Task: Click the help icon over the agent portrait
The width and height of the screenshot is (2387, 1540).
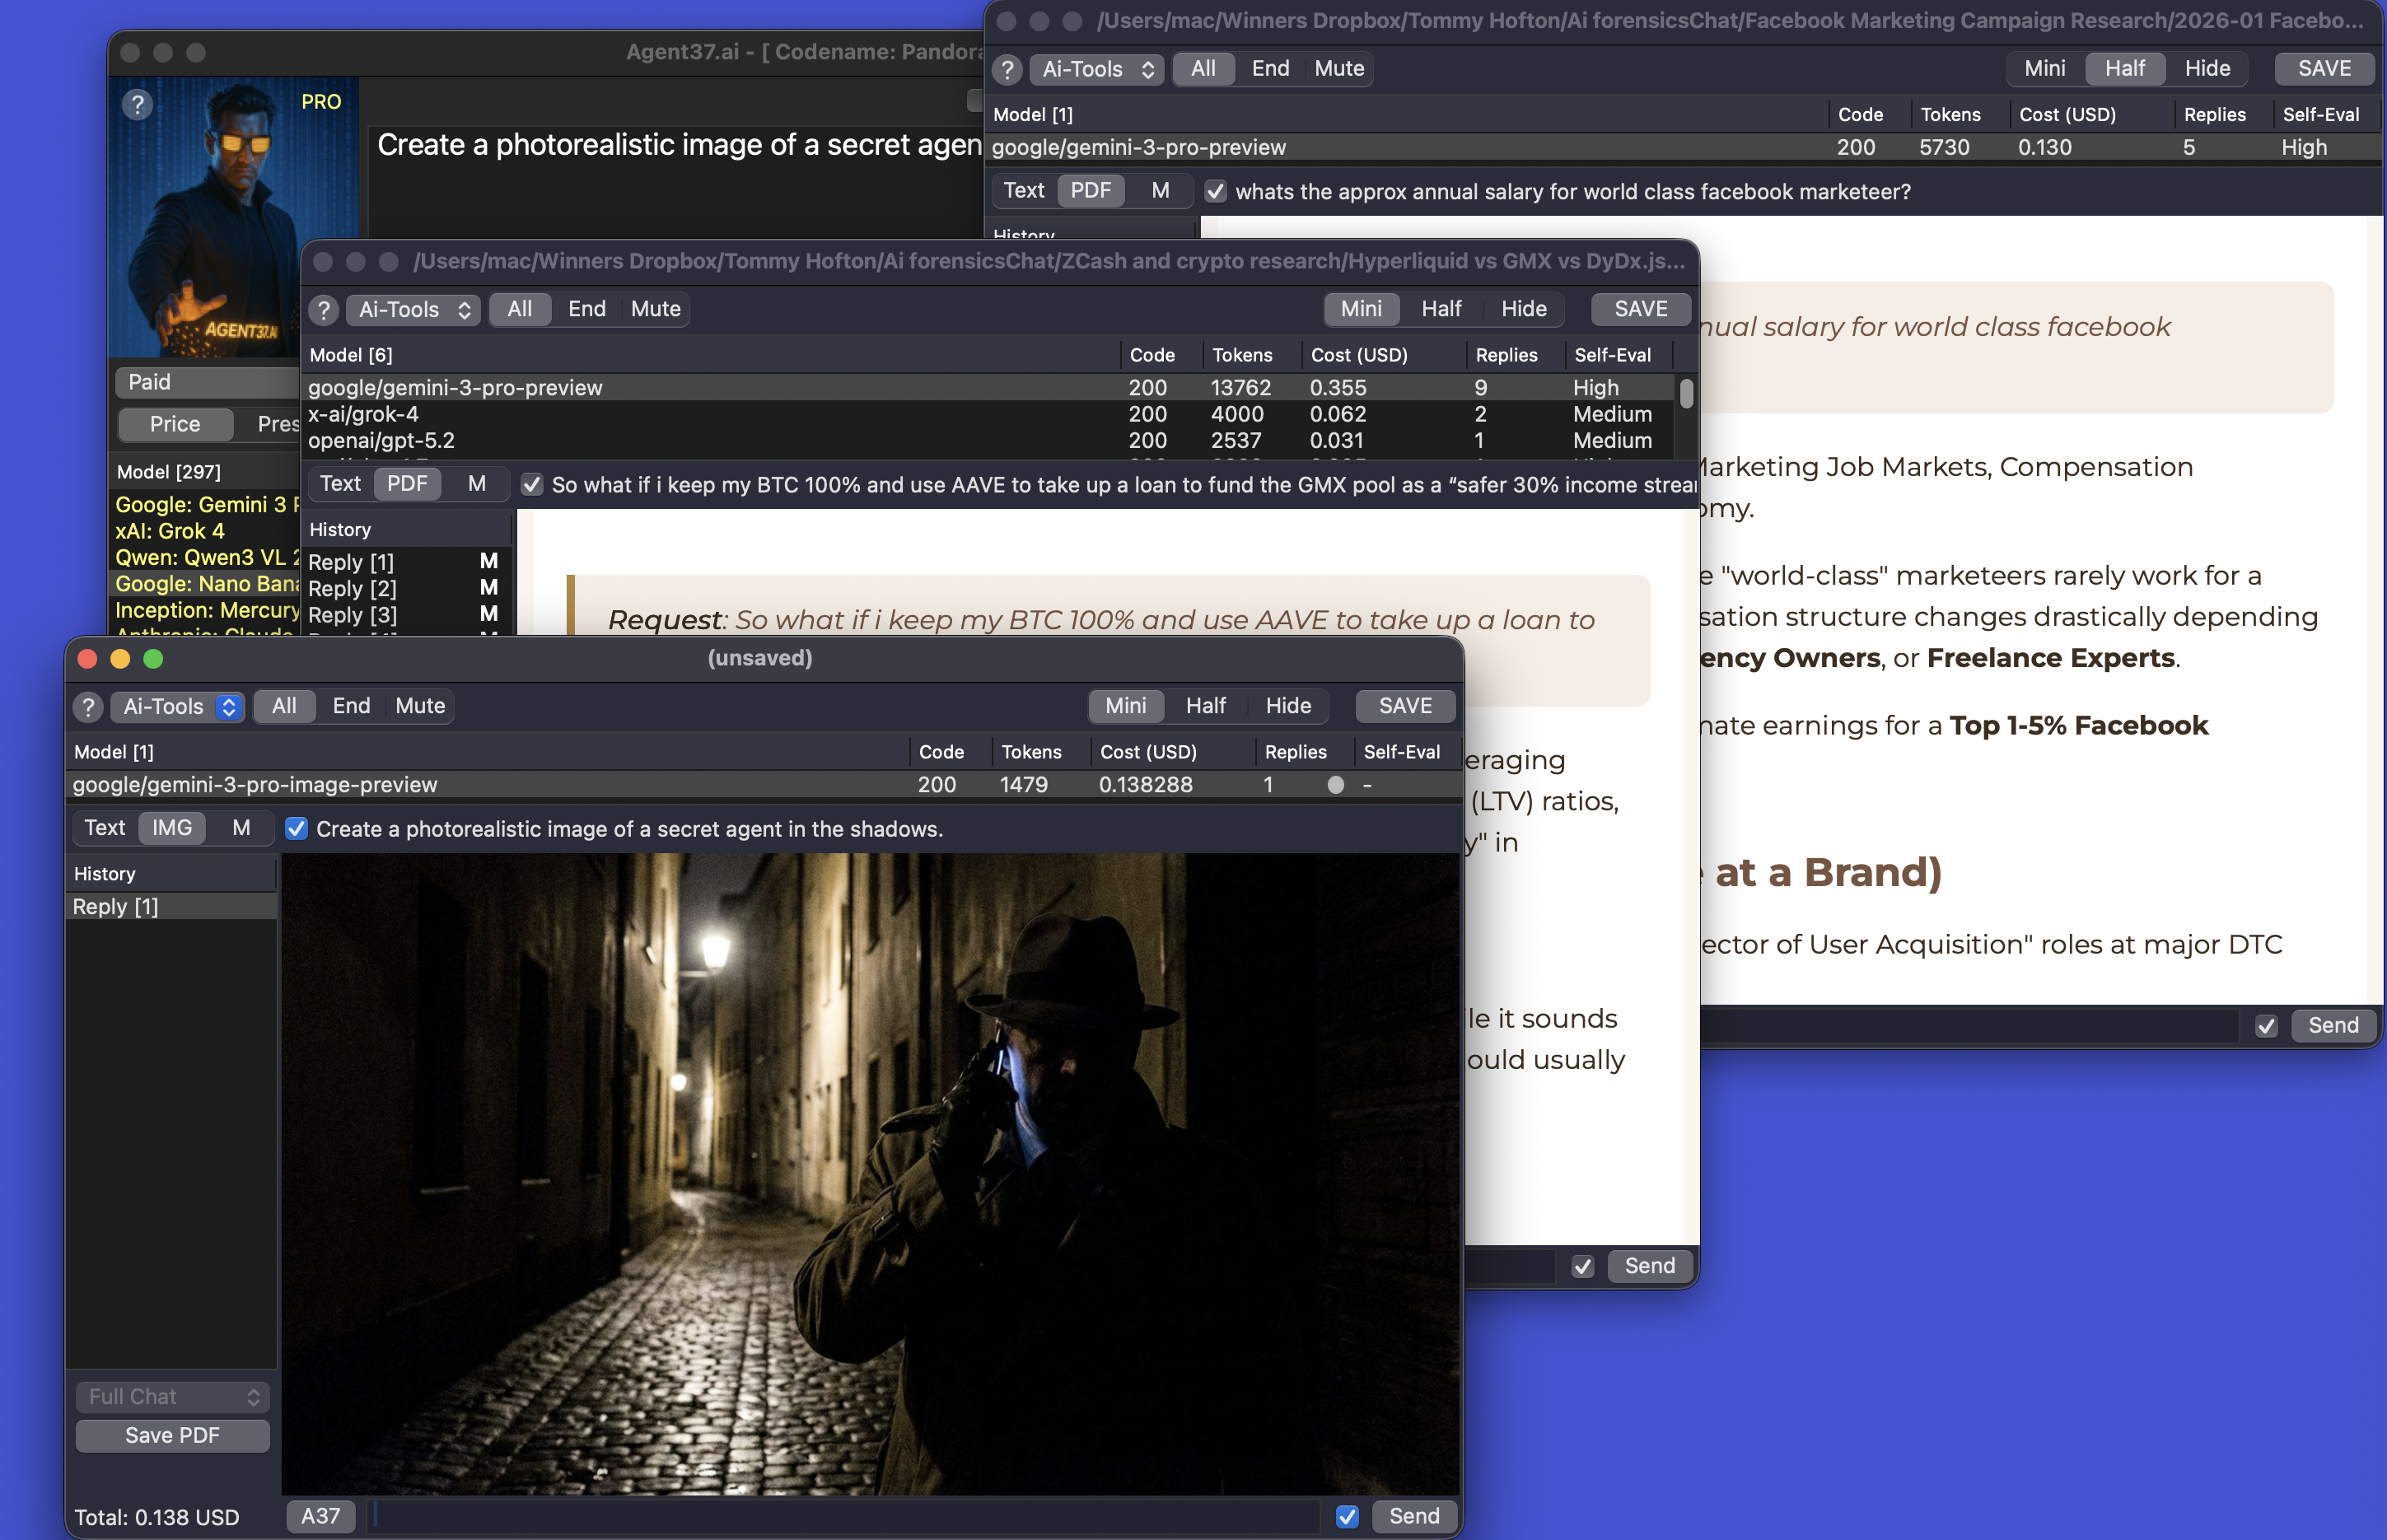Action: click(x=138, y=104)
